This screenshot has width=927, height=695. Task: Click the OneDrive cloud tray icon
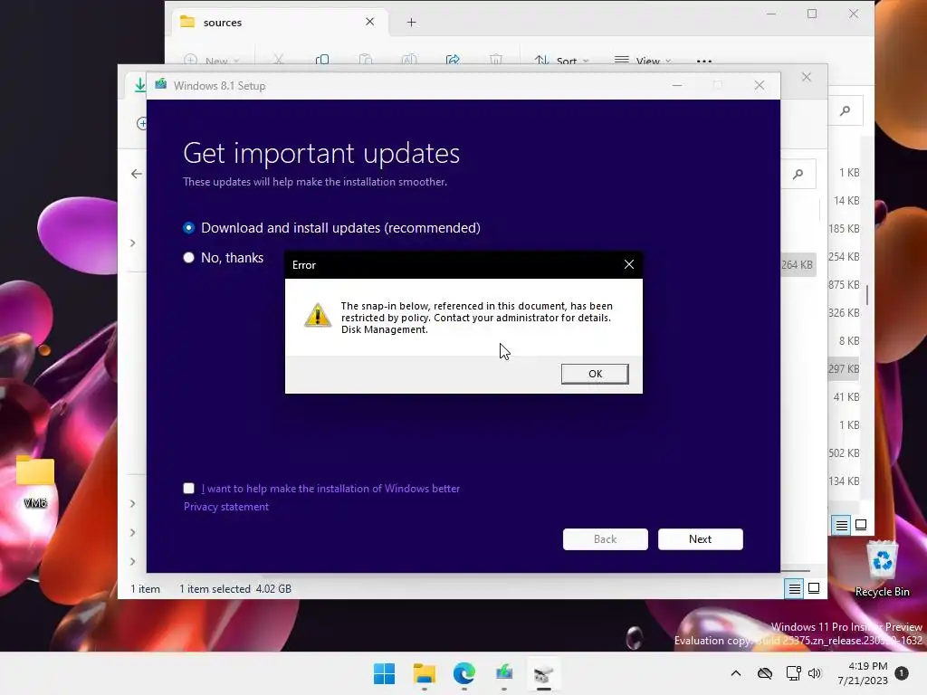point(765,673)
